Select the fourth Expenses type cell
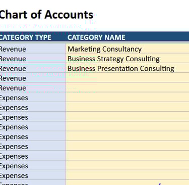The width and height of the screenshot is (189, 185). point(33,127)
